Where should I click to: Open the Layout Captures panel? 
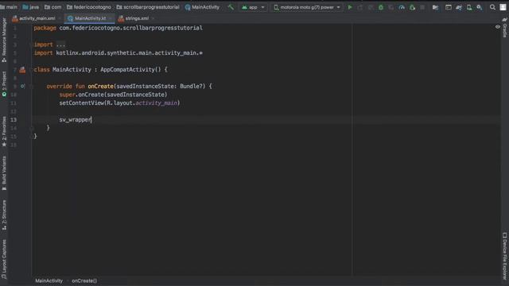(x=4, y=259)
